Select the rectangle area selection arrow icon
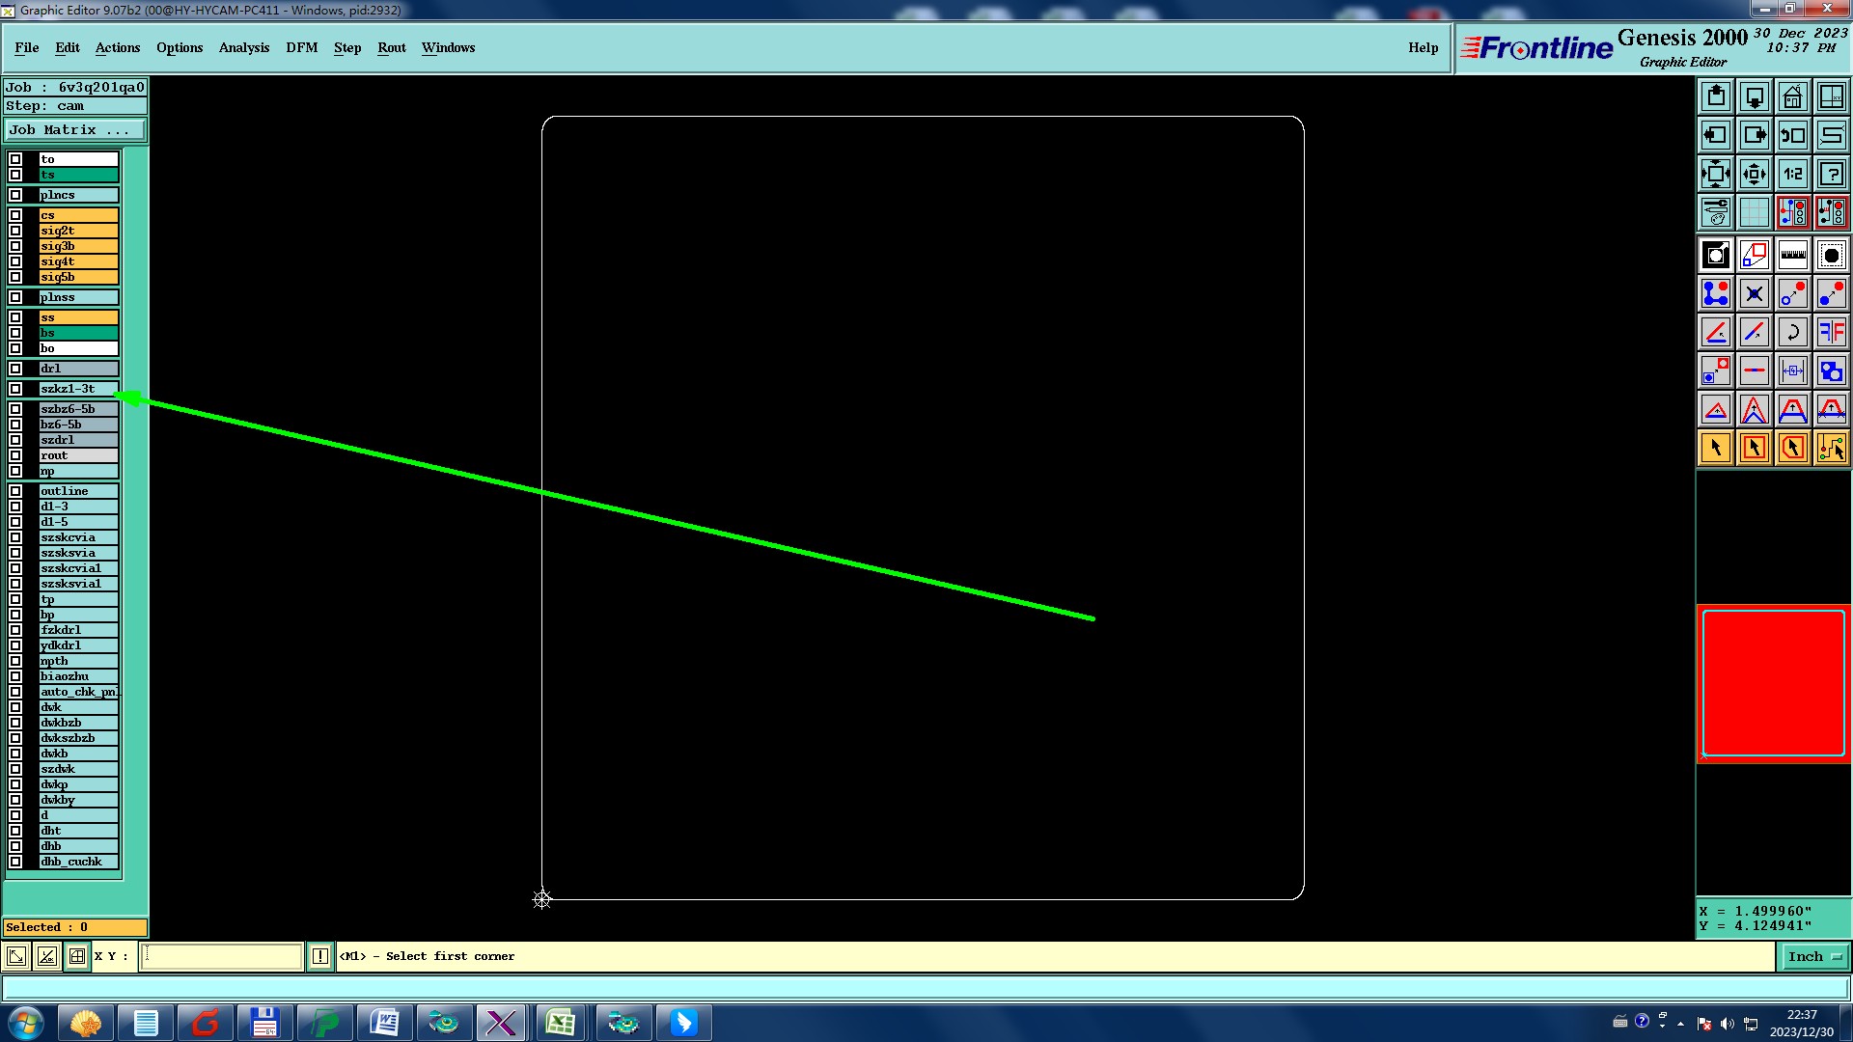The width and height of the screenshot is (1853, 1042). tap(1754, 448)
